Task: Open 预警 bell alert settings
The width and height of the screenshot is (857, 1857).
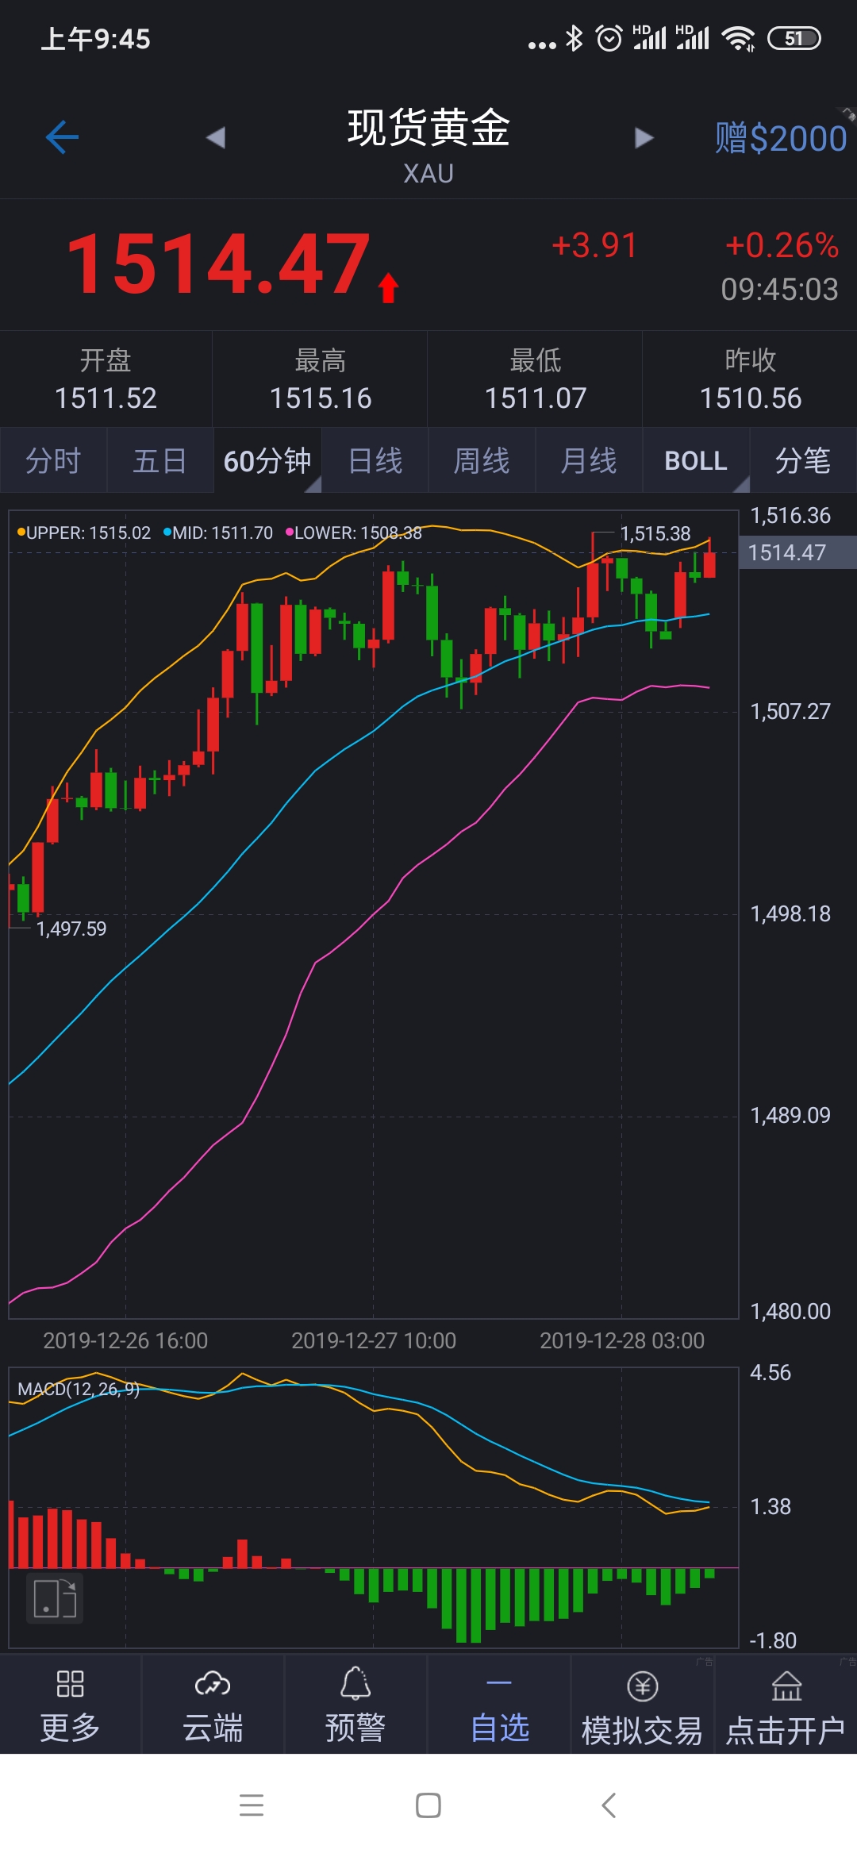Action: [x=355, y=1705]
